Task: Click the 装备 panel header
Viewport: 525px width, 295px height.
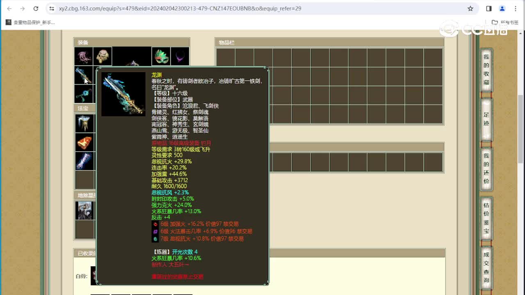Action: click(132, 42)
